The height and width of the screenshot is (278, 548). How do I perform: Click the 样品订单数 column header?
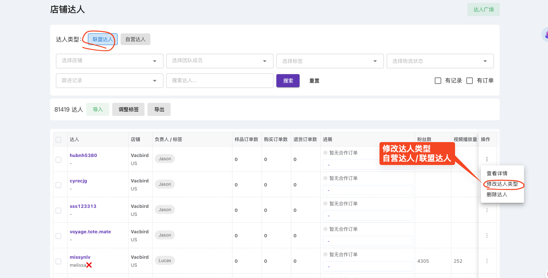(246, 140)
